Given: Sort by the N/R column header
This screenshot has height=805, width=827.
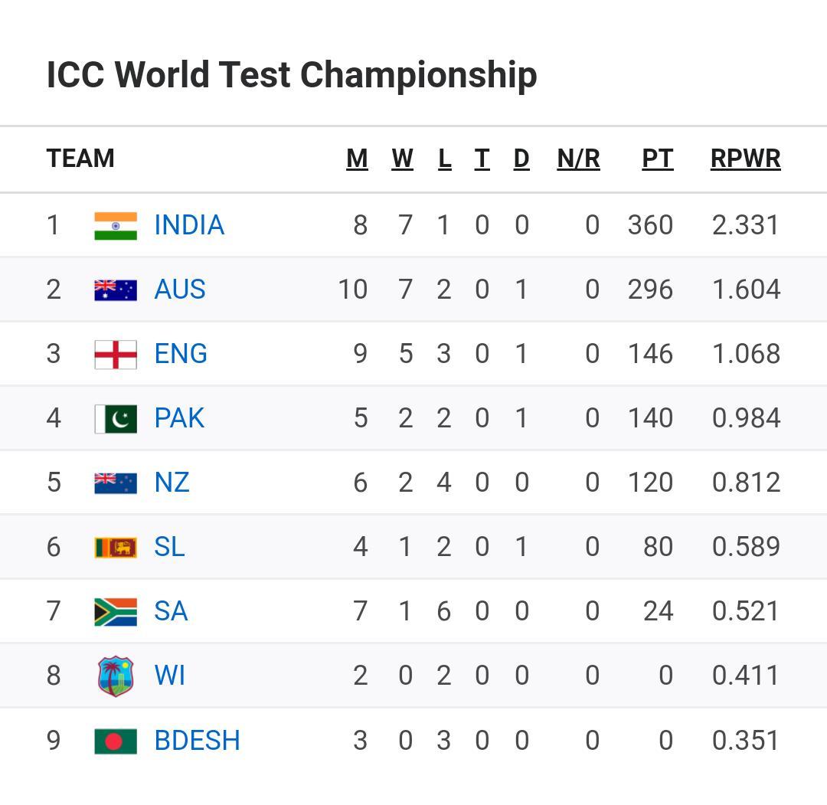Looking at the screenshot, I should coord(579,159).
